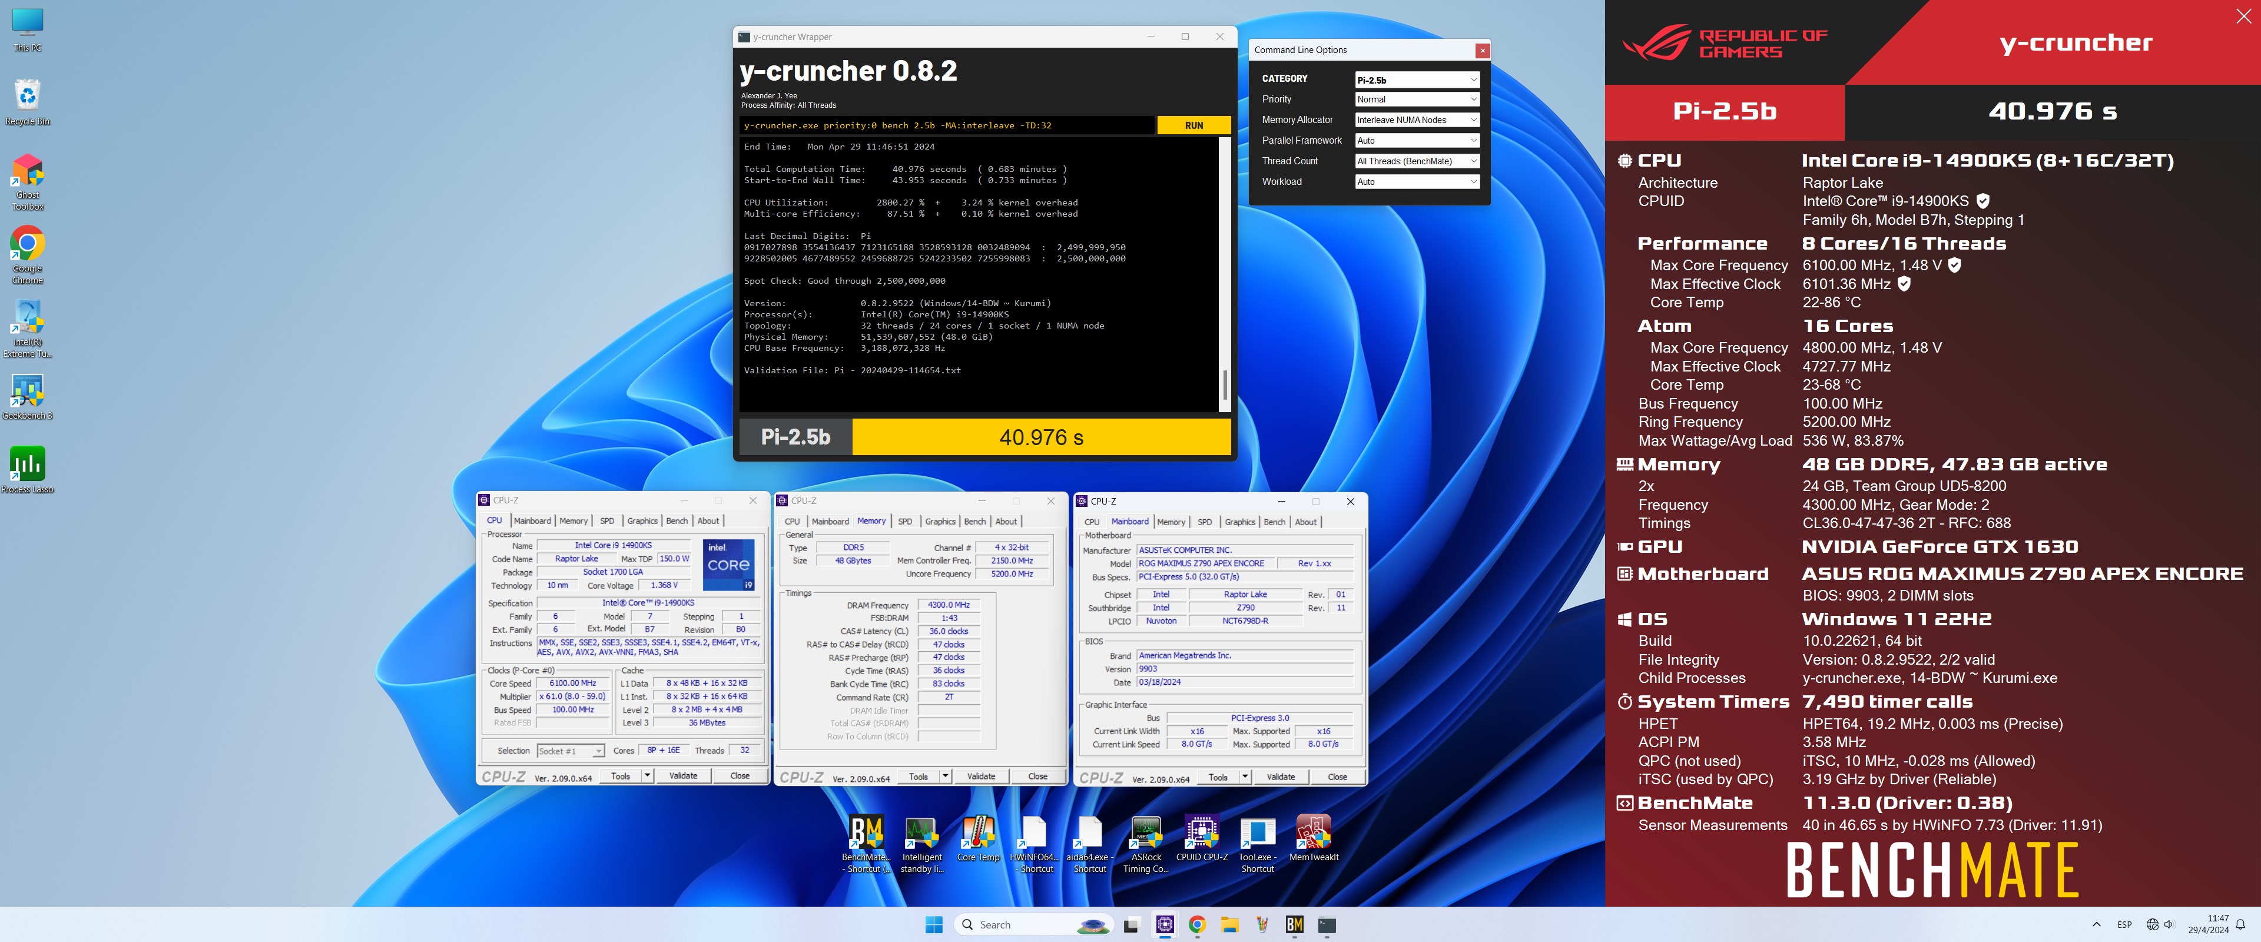Click the BenchMate taskbar icon
The height and width of the screenshot is (942, 2261).
tap(1294, 924)
